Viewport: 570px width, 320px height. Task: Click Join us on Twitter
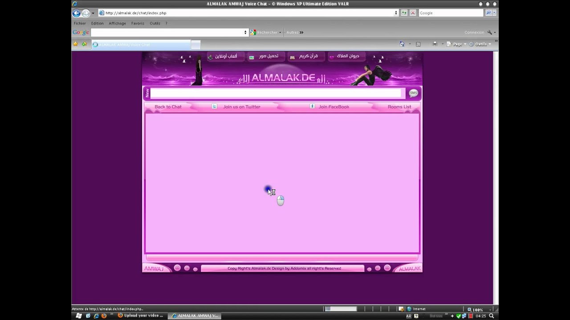pyautogui.click(x=241, y=107)
